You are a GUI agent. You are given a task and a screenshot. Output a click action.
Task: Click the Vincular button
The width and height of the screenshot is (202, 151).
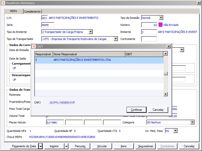click(x=102, y=146)
